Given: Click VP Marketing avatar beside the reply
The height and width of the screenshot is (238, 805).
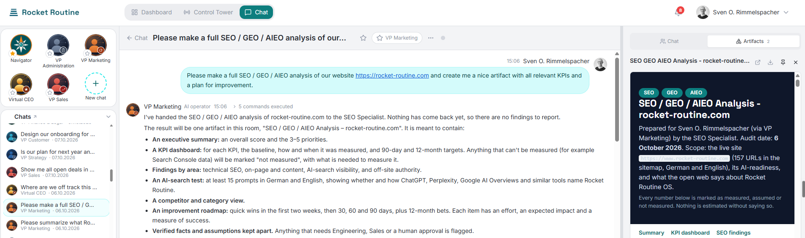Looking at the screenshot, I should point(133,110).
